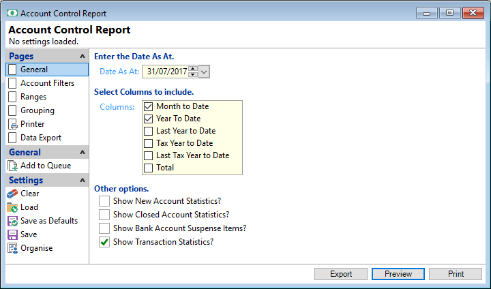Click the Printer page icon
Screen dimensions: 491x289
(13, 124)
